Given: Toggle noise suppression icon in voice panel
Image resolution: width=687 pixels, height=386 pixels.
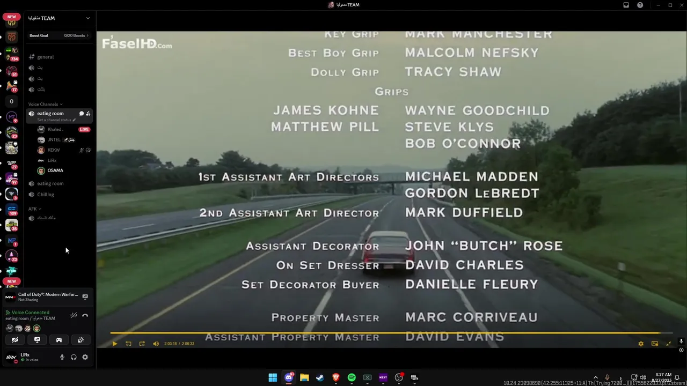Looking at the screenshot, I should coord(74,315).
